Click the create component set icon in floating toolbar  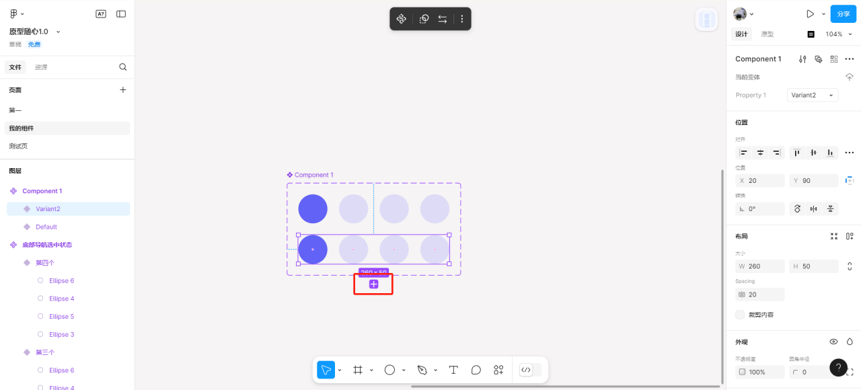coord(424,19)
